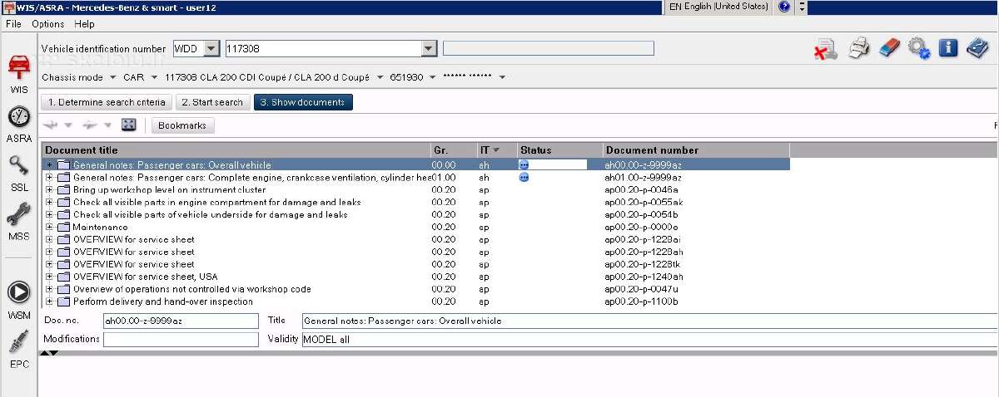Open the Help menu
Viewport: 999px width, 397px height.
[x=84, y=24]
